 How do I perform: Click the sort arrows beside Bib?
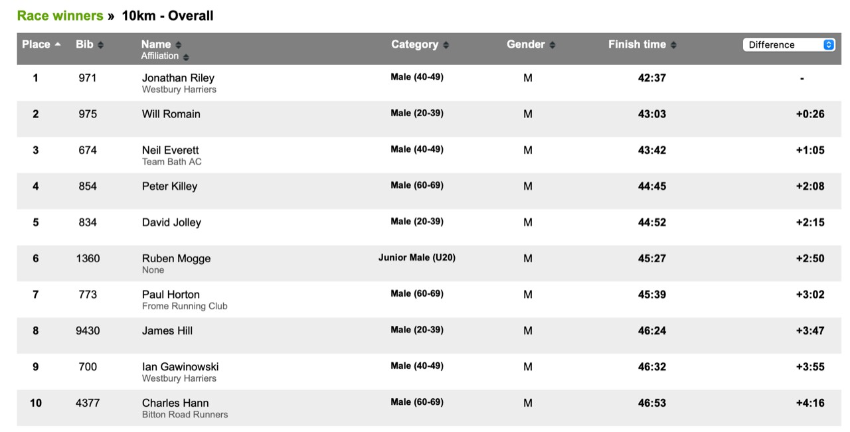click(x=100, y=45)
